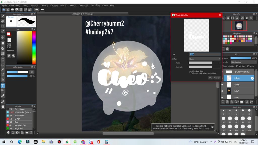Open the Windows Start menu
The width and height of the screenshot is (258, 145).
pos(4,142)
